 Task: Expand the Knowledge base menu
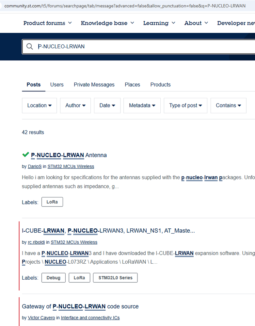tap(107, 23)
